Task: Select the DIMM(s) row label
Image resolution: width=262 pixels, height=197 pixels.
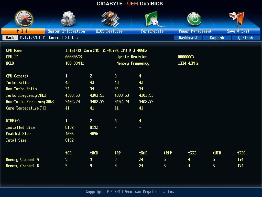Action: [13, 121]
